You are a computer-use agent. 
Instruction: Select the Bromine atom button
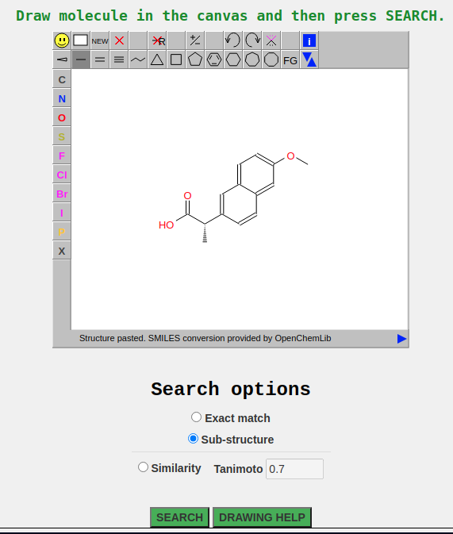click(x=62, y=194)
